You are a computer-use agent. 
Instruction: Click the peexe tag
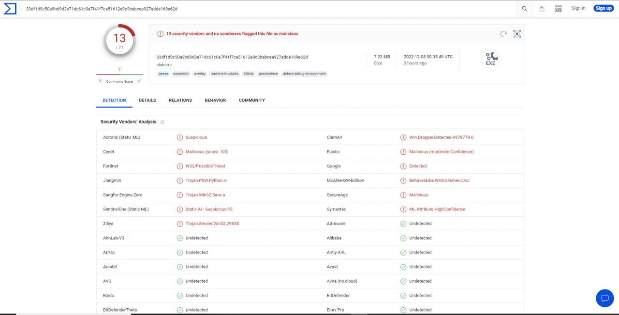(x=163, y=74)
